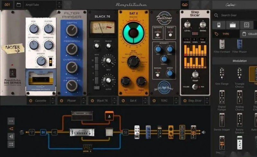Choose the Sine Flange modulation effect

point(222,74)
